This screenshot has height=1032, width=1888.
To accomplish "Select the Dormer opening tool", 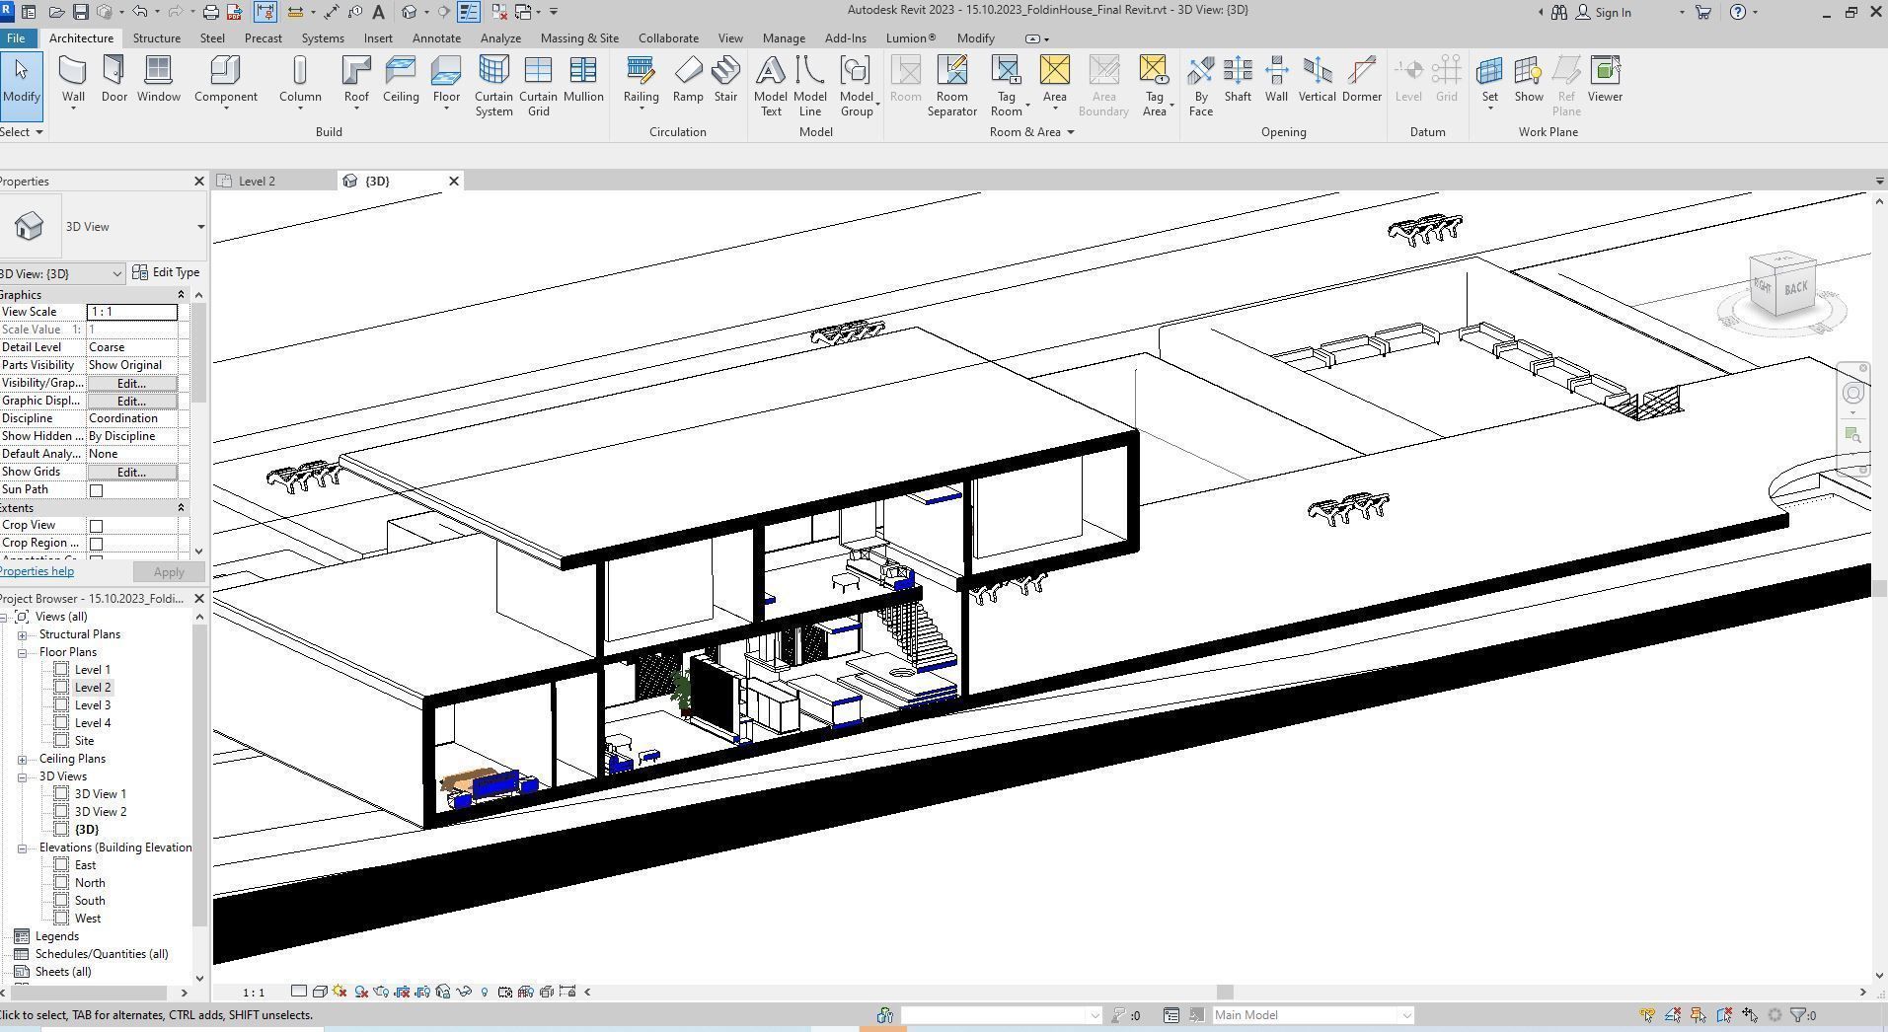I will (1361, 80).
